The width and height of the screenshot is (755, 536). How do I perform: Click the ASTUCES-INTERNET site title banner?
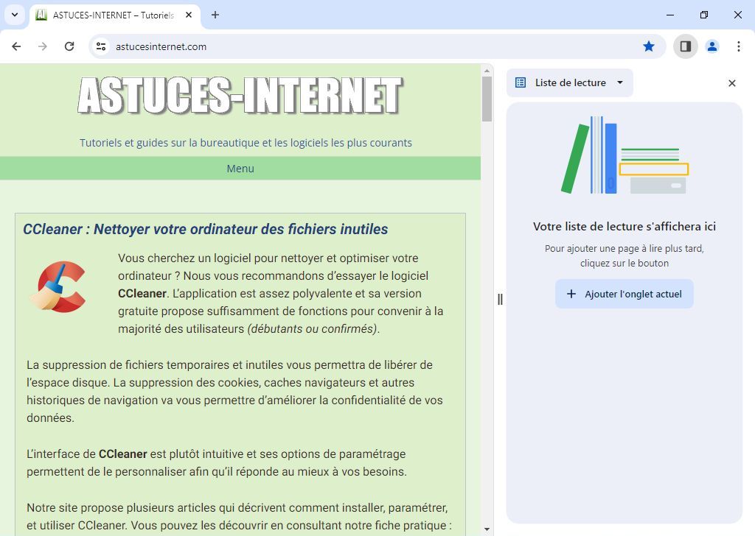(241, 96)
